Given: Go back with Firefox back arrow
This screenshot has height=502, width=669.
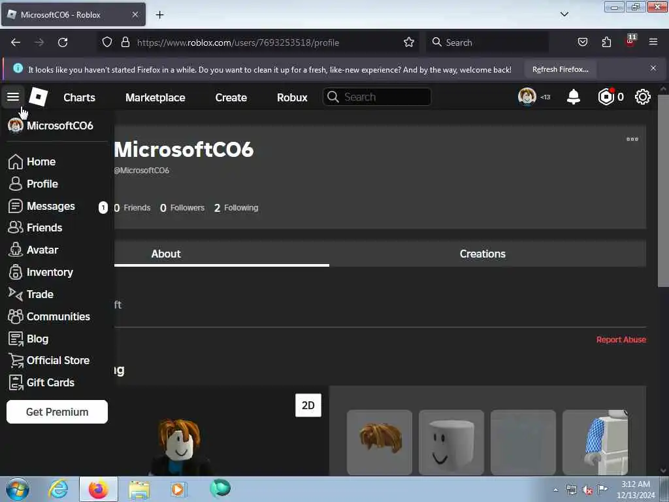Looking at the screenshot, I should point(16,42).
